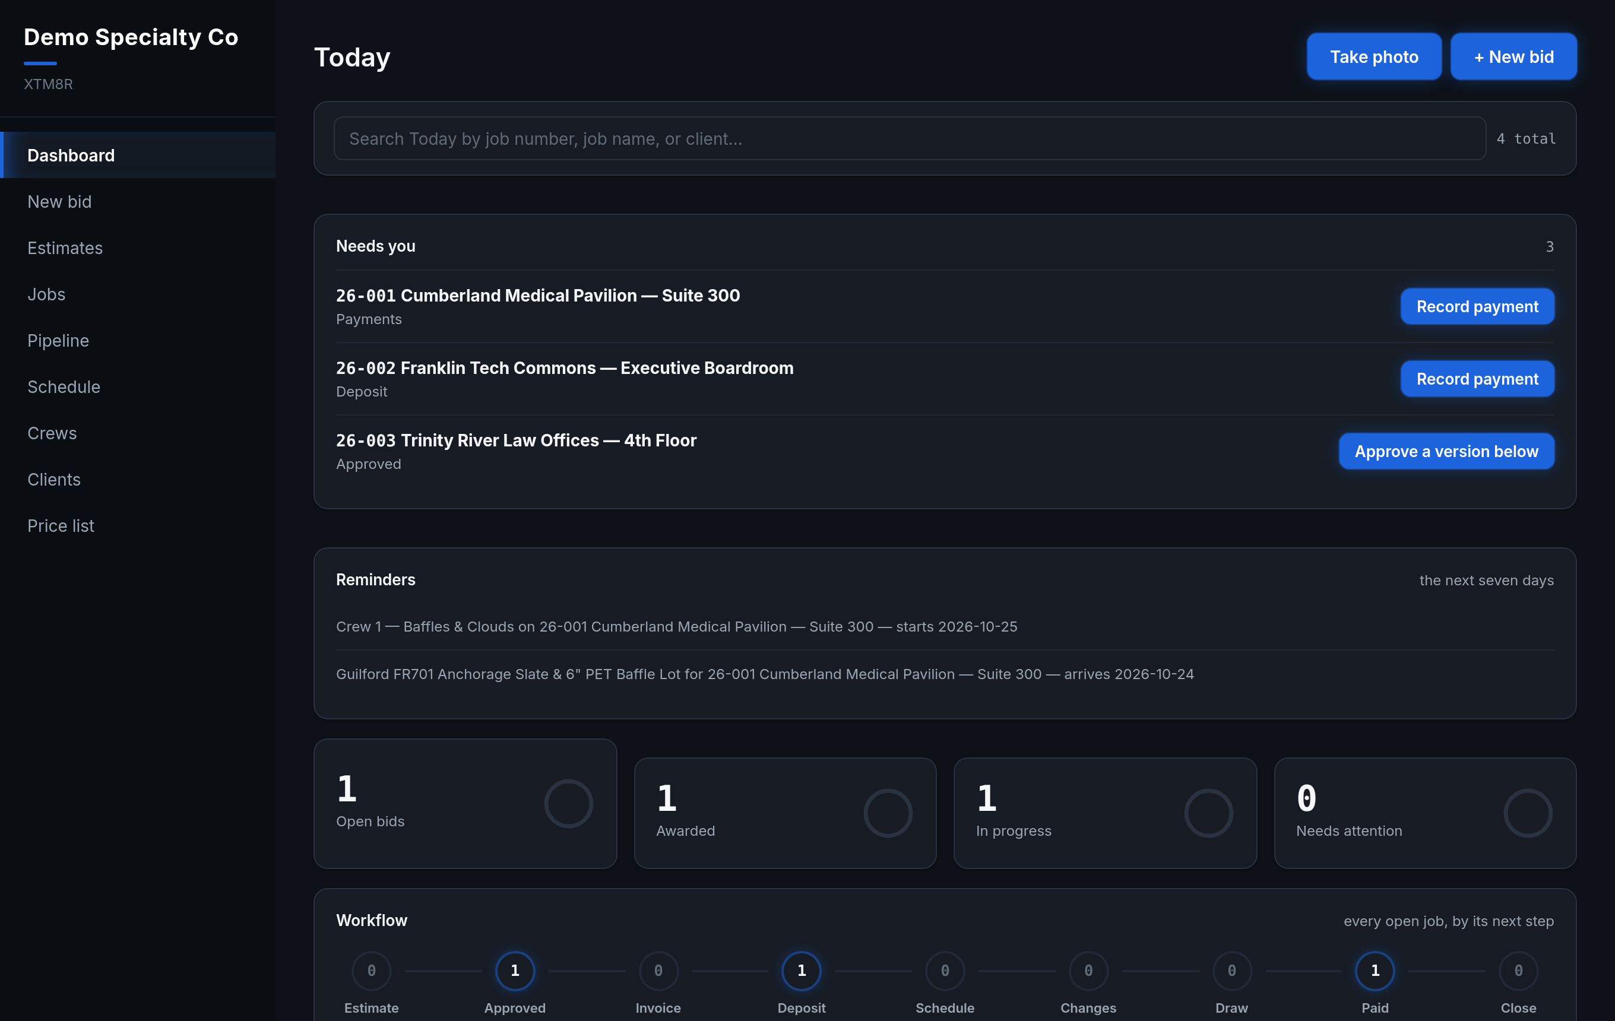1615x1021 pixels.
Task: Open the In progress stat card
Action: click(1104, 813)
